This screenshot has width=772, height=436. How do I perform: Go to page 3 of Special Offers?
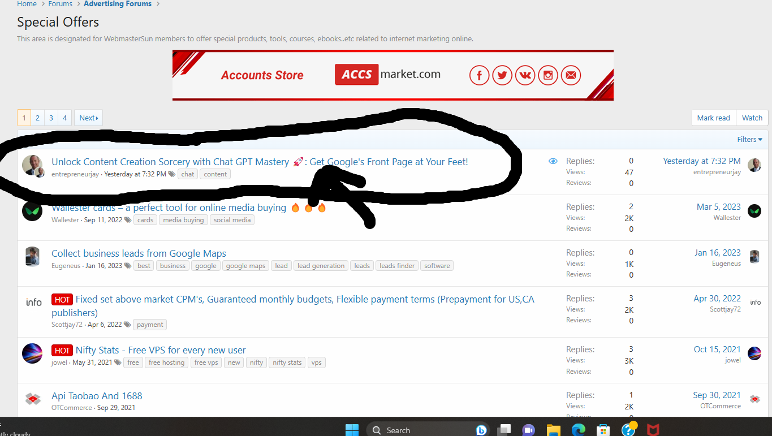pos(51,118)
